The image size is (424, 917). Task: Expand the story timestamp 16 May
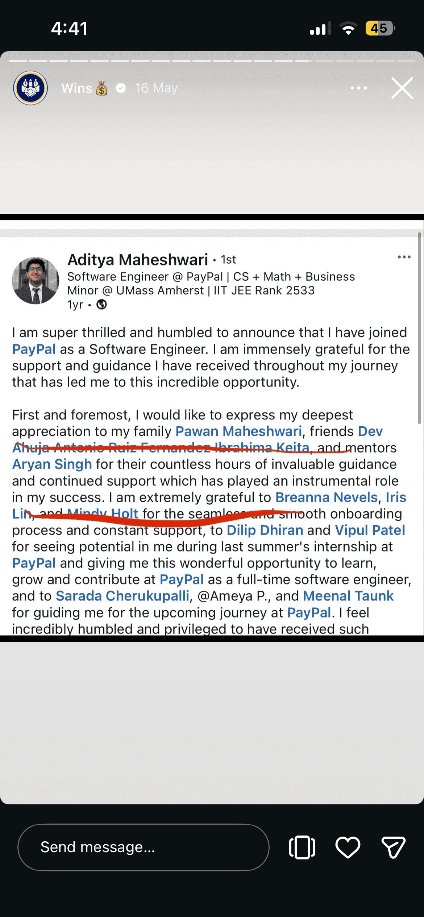pos(156,88)
